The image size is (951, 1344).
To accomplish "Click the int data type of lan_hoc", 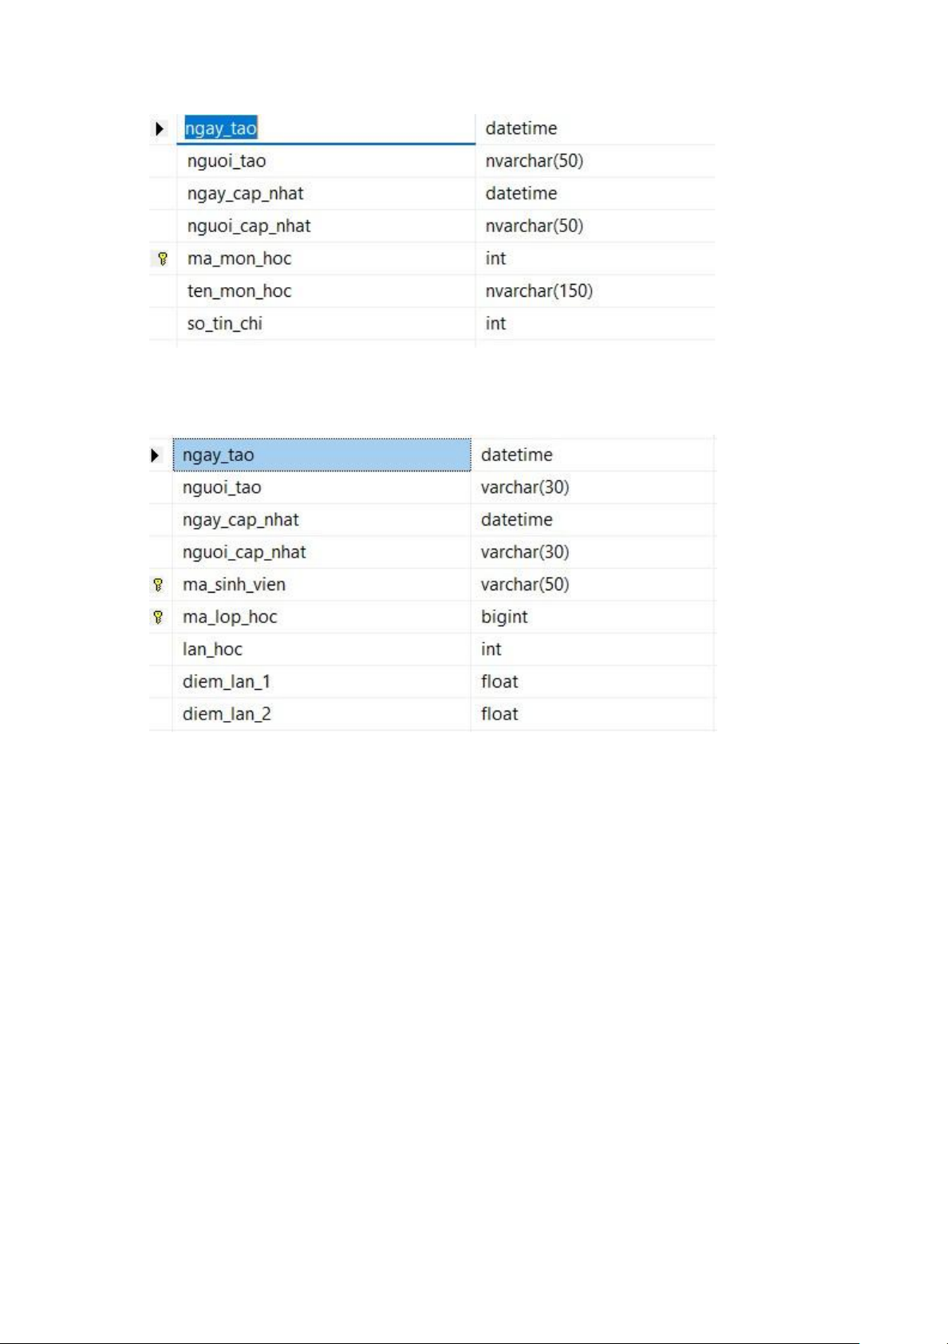I will click(x=491, y=649).
